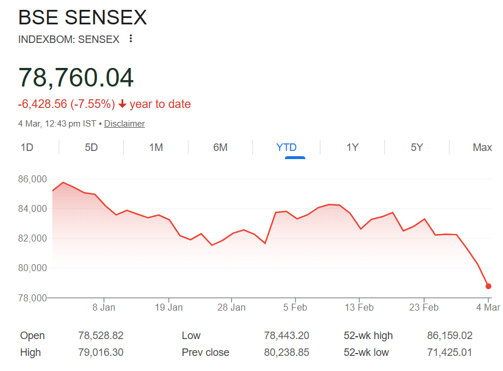The image size is (503, 371).
Task: Select the 6M time range
Action: click(220, 147)
